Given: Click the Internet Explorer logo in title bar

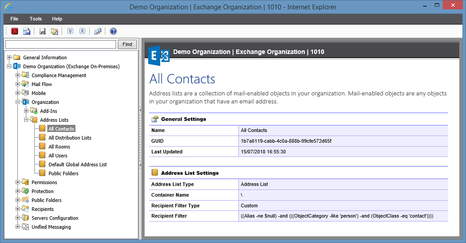Looking at the screenshot, I should pos(8,7).
